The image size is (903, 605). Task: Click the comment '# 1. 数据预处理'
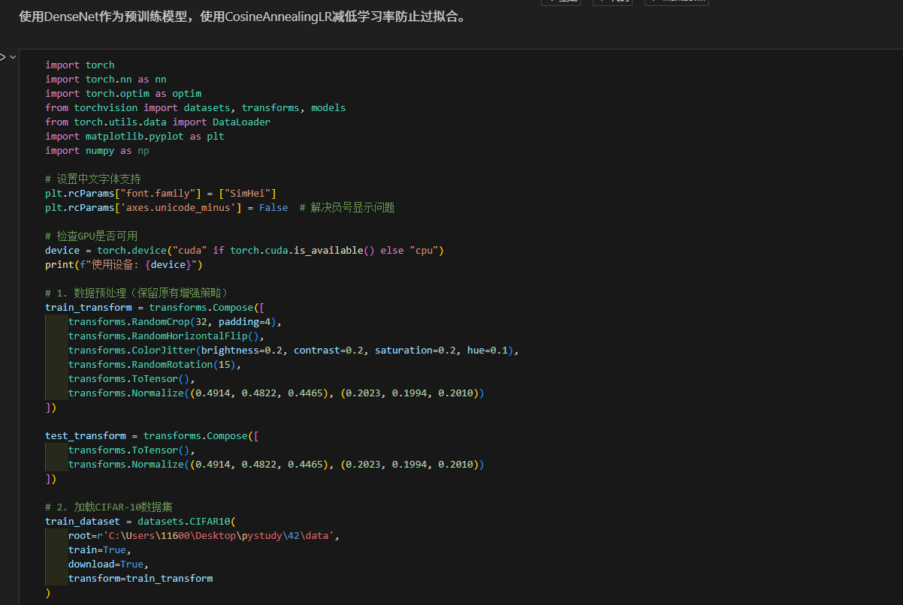coord(137,293)
